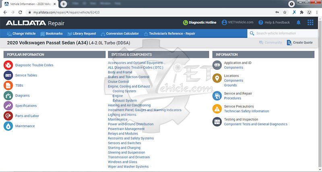
Task: Go back to the previous page
Action: coord(5,12)
